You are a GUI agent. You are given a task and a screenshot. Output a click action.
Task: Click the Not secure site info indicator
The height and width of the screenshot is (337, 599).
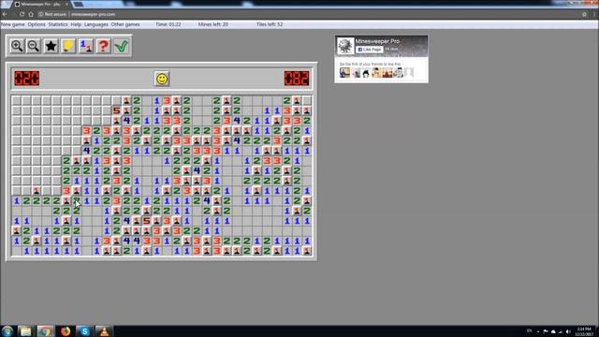[52, 14]
